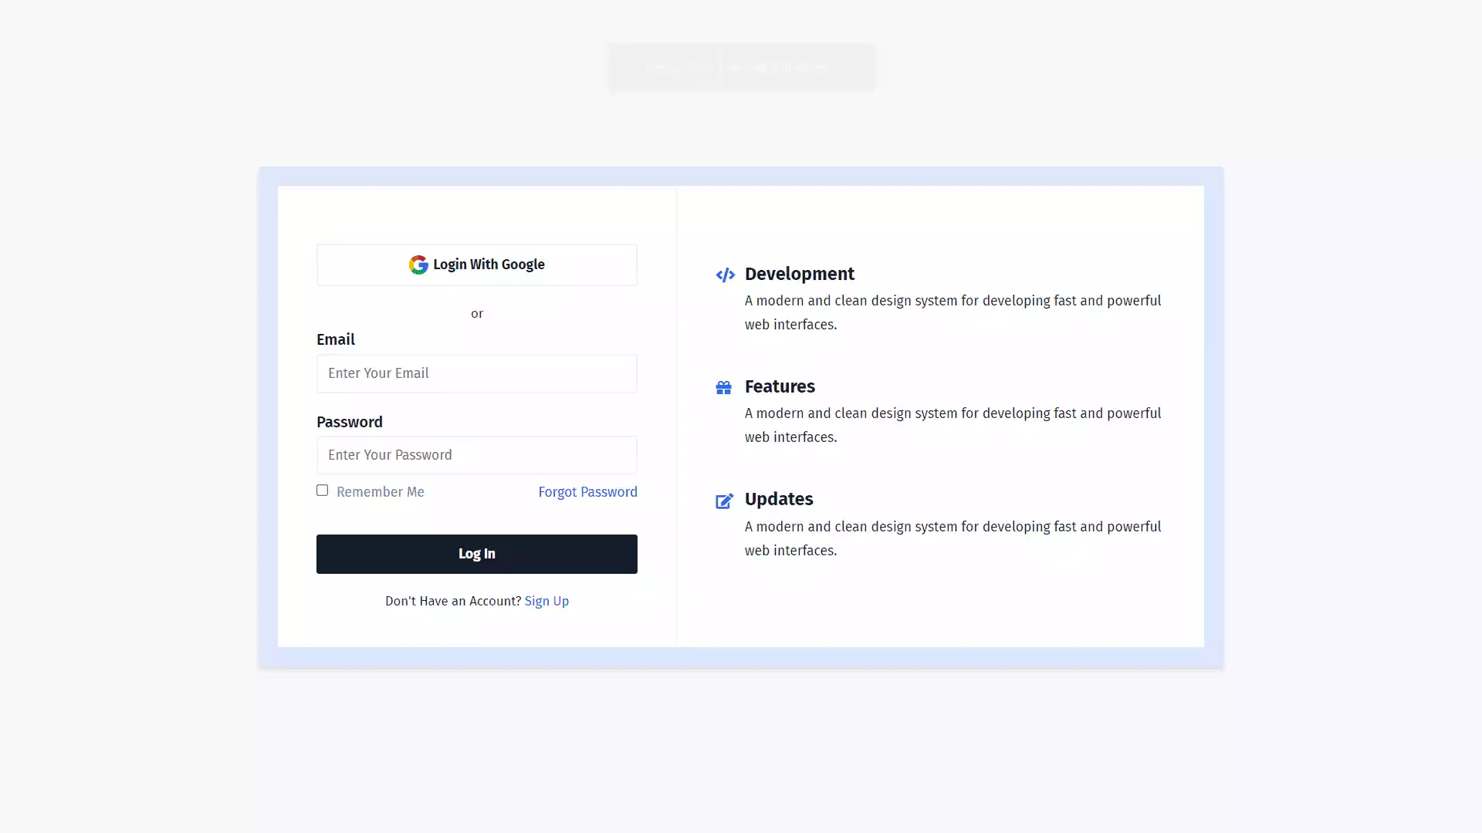Click the multicolor Google logo on the login button
1482x833 pixels.
tap(418, 265)
